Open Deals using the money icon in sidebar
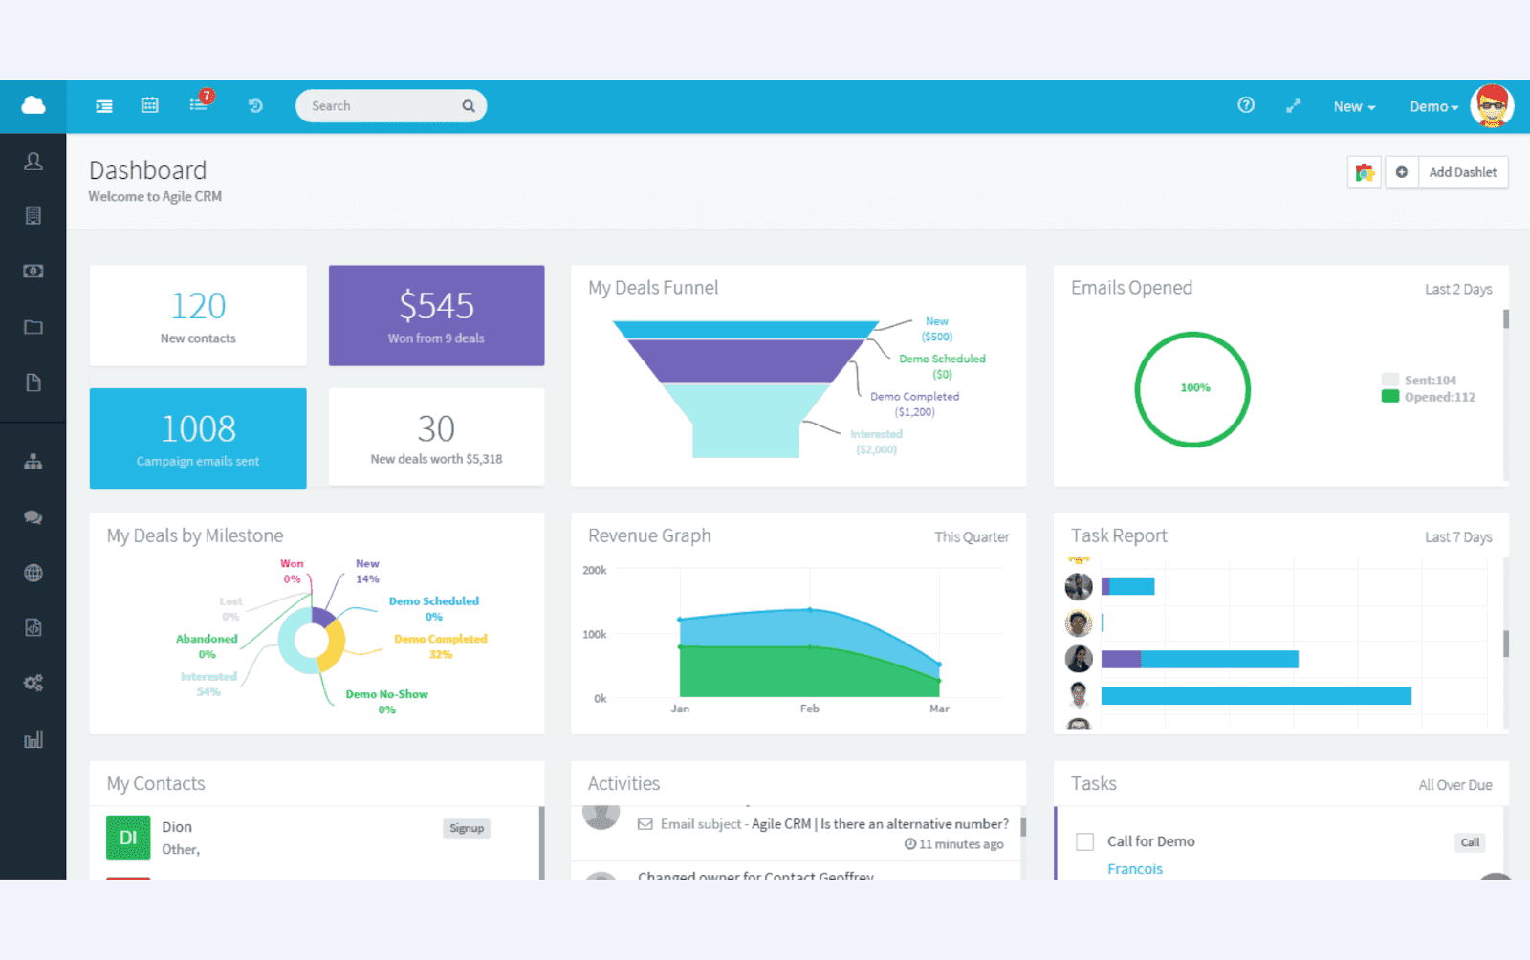Screen dimensions: 1530x960 (x=33, y=271)
